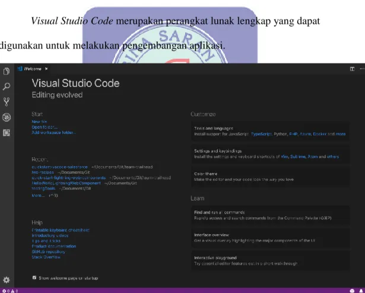Click the Open folder... link
Viewport: 365px width, 293px height.
45,127
